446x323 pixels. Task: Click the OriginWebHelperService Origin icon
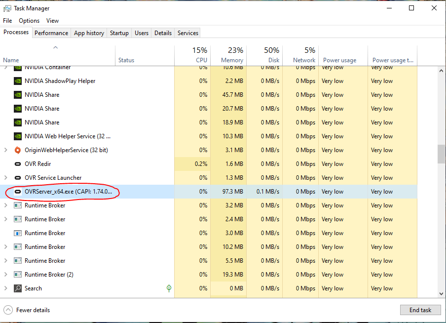pos(18,150)
